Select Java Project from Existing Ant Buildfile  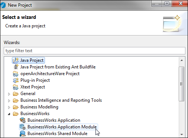(58, 67)
